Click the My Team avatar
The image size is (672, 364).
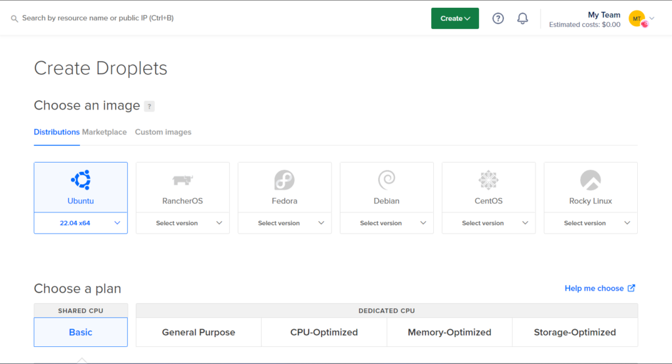(x=637, y=18)
